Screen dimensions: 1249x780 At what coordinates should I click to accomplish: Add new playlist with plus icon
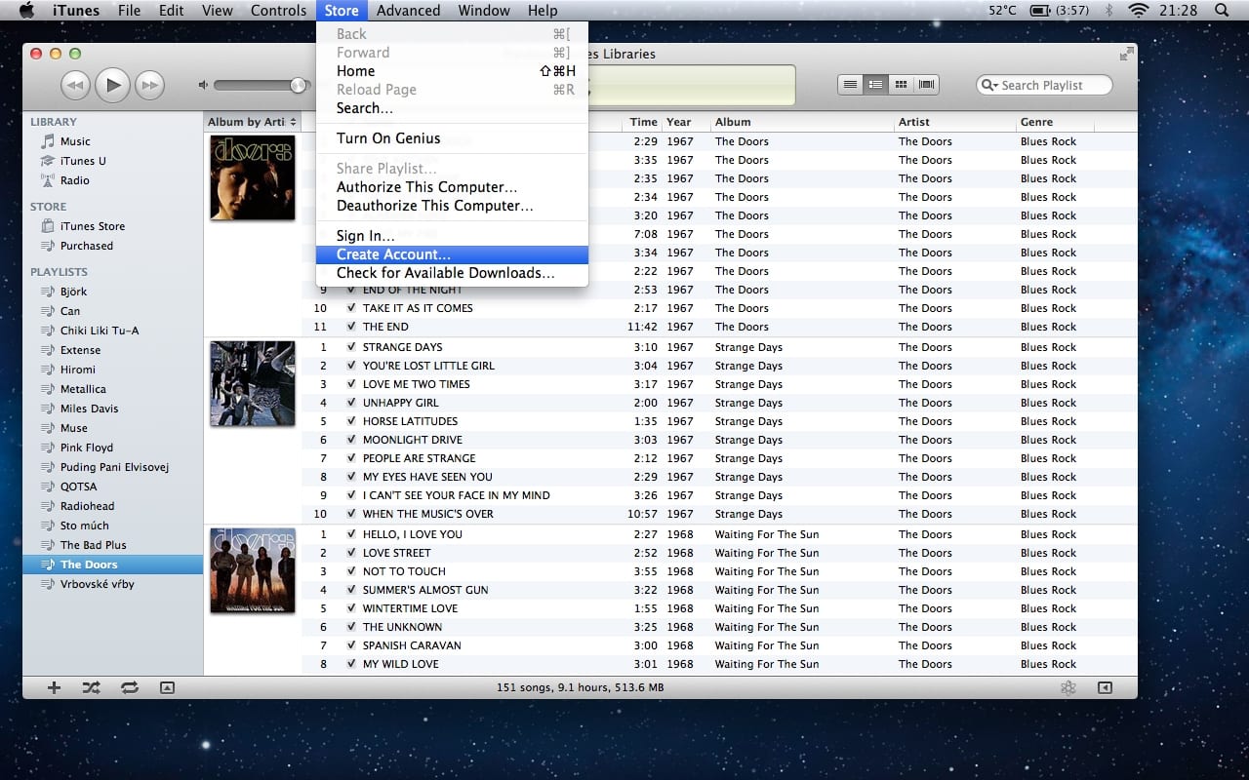click(54, 687)
